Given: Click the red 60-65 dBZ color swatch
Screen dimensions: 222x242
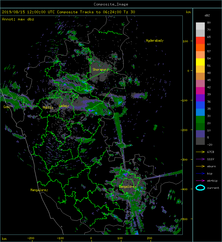Looking at the screenshot, I should point(200,41).
